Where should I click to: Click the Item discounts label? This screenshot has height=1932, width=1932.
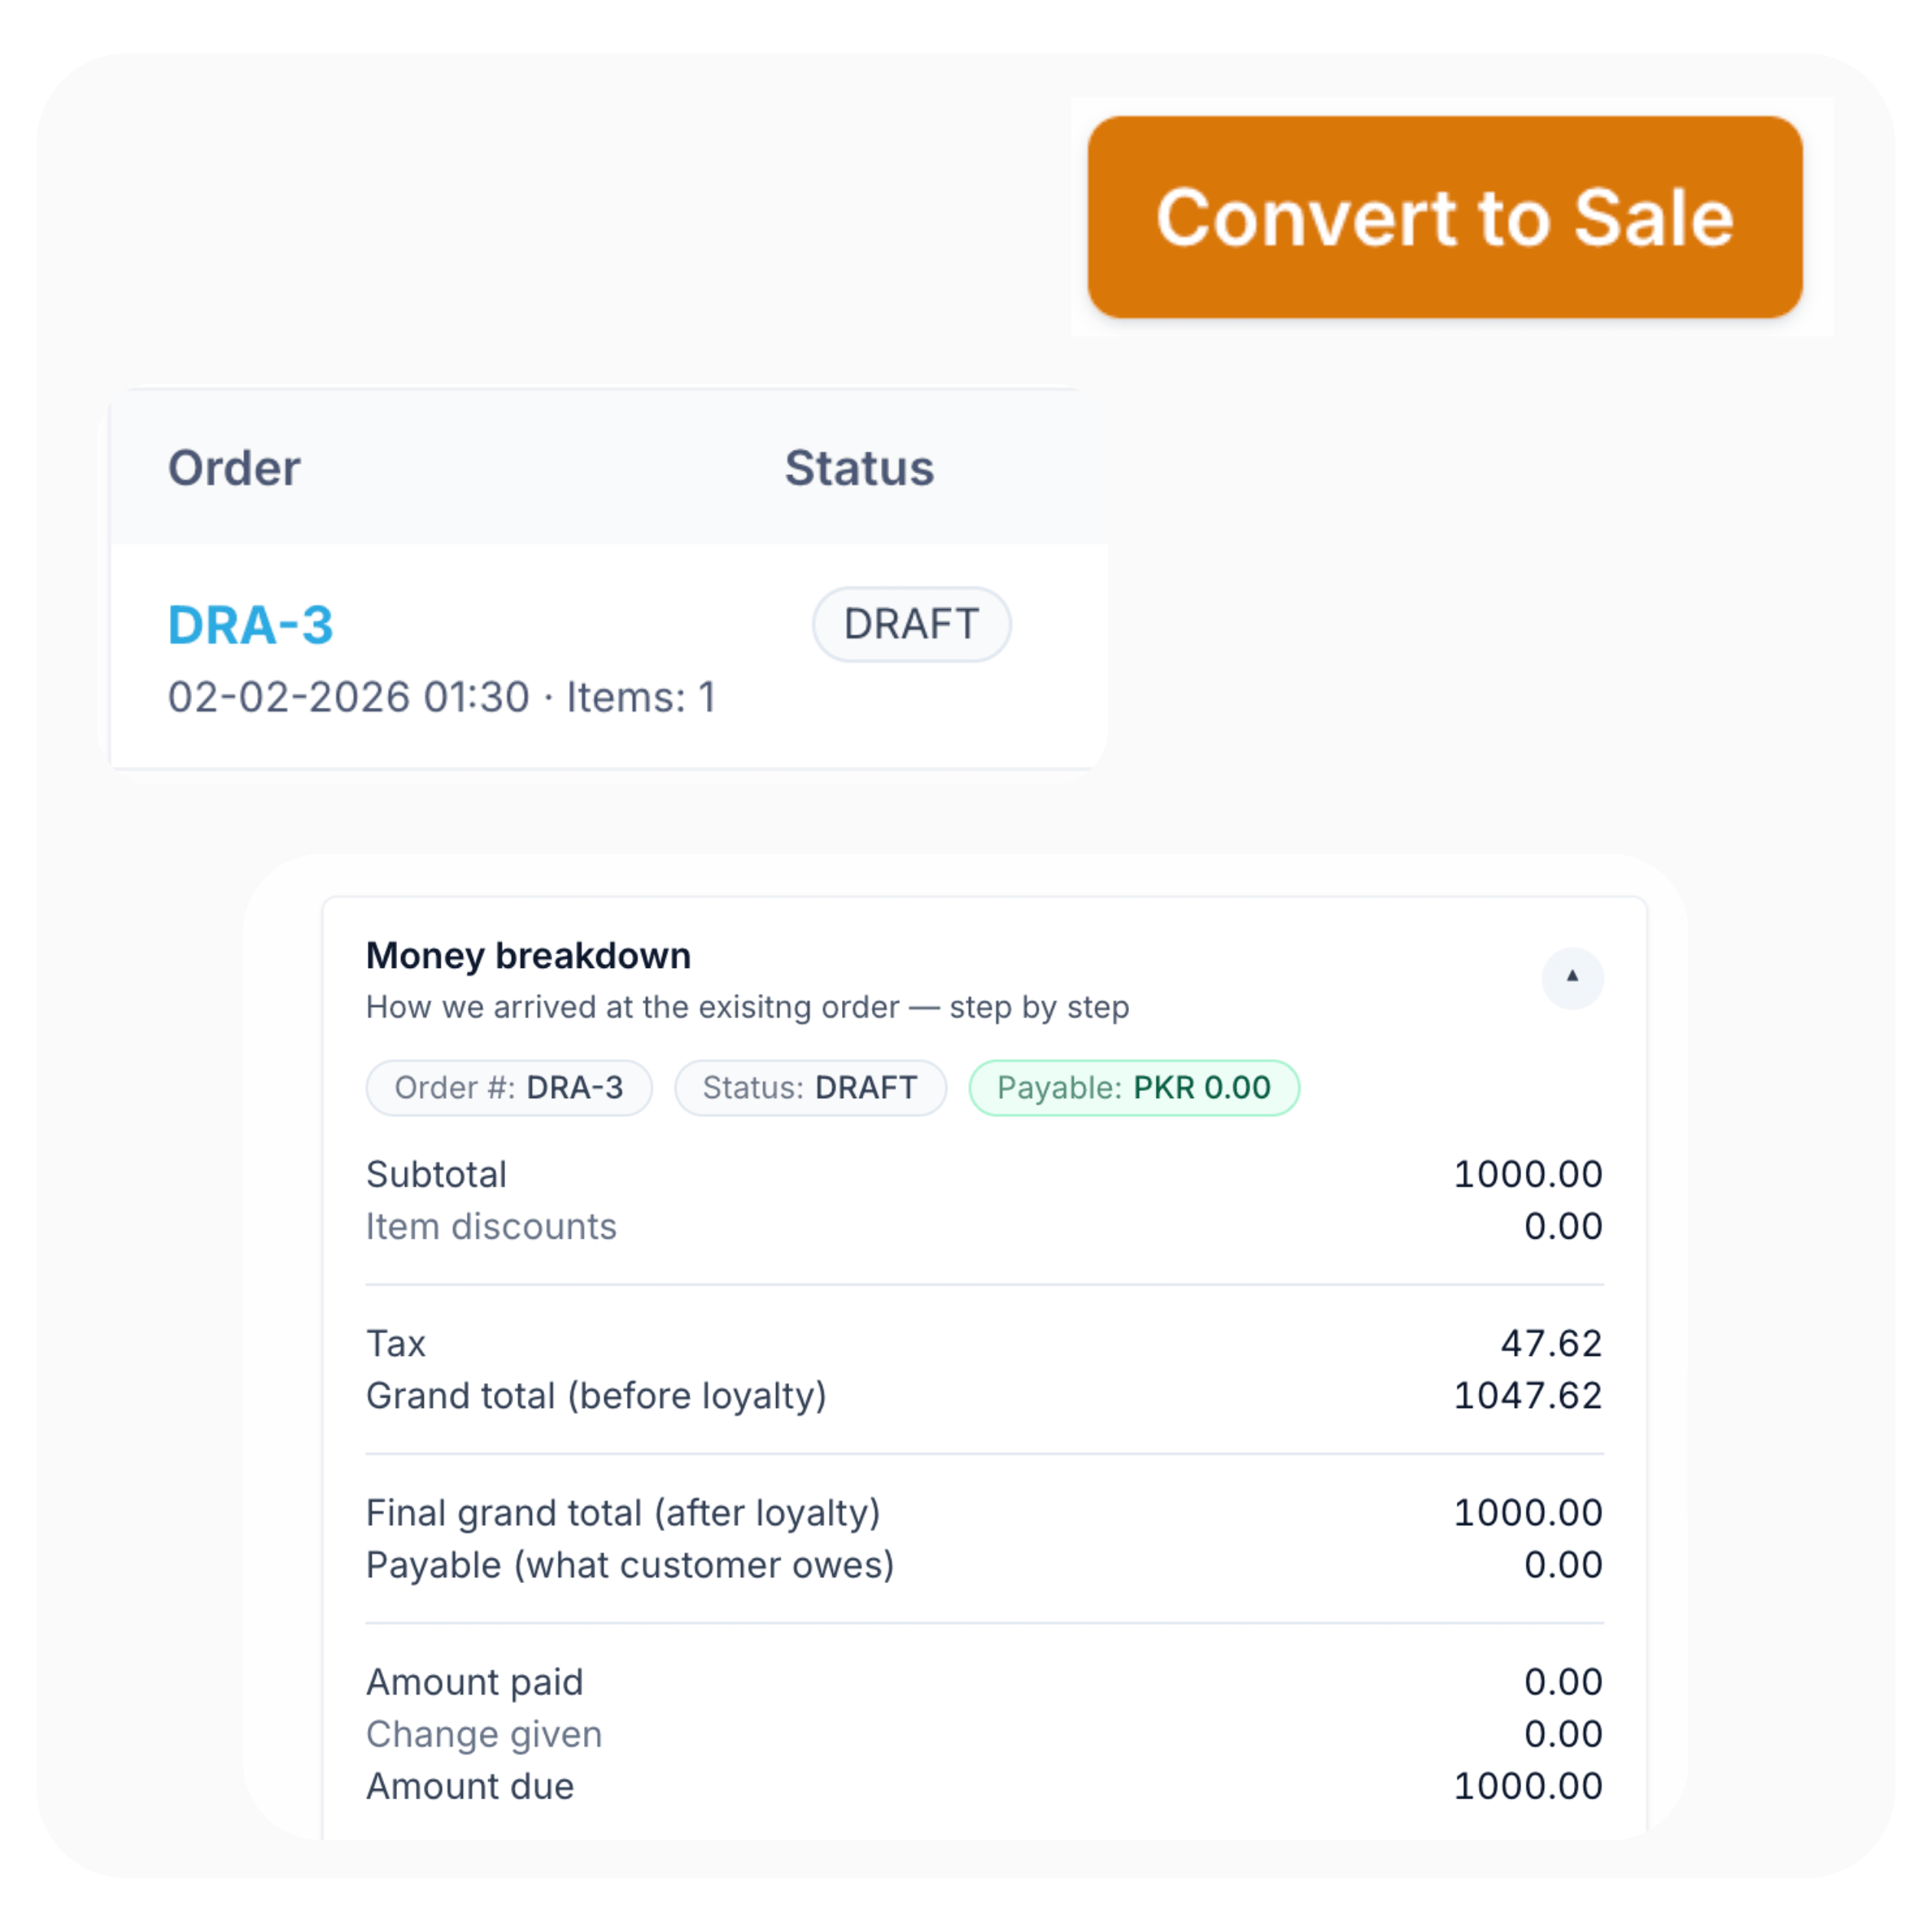click(x=491, y=1227)
